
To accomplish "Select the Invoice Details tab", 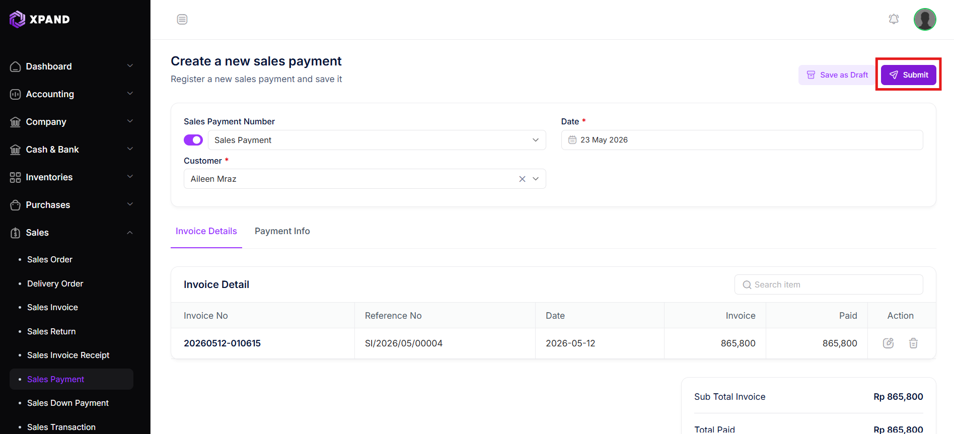I will click(x=206, y=231).
